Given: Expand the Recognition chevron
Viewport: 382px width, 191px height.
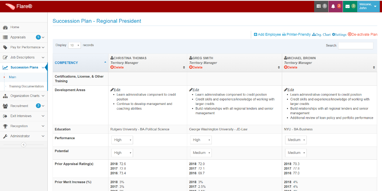Looking at the screenshot, I should click(x=43, y=126).
